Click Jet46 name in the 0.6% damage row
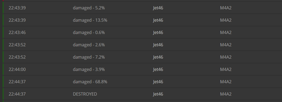 pos(158,33)
